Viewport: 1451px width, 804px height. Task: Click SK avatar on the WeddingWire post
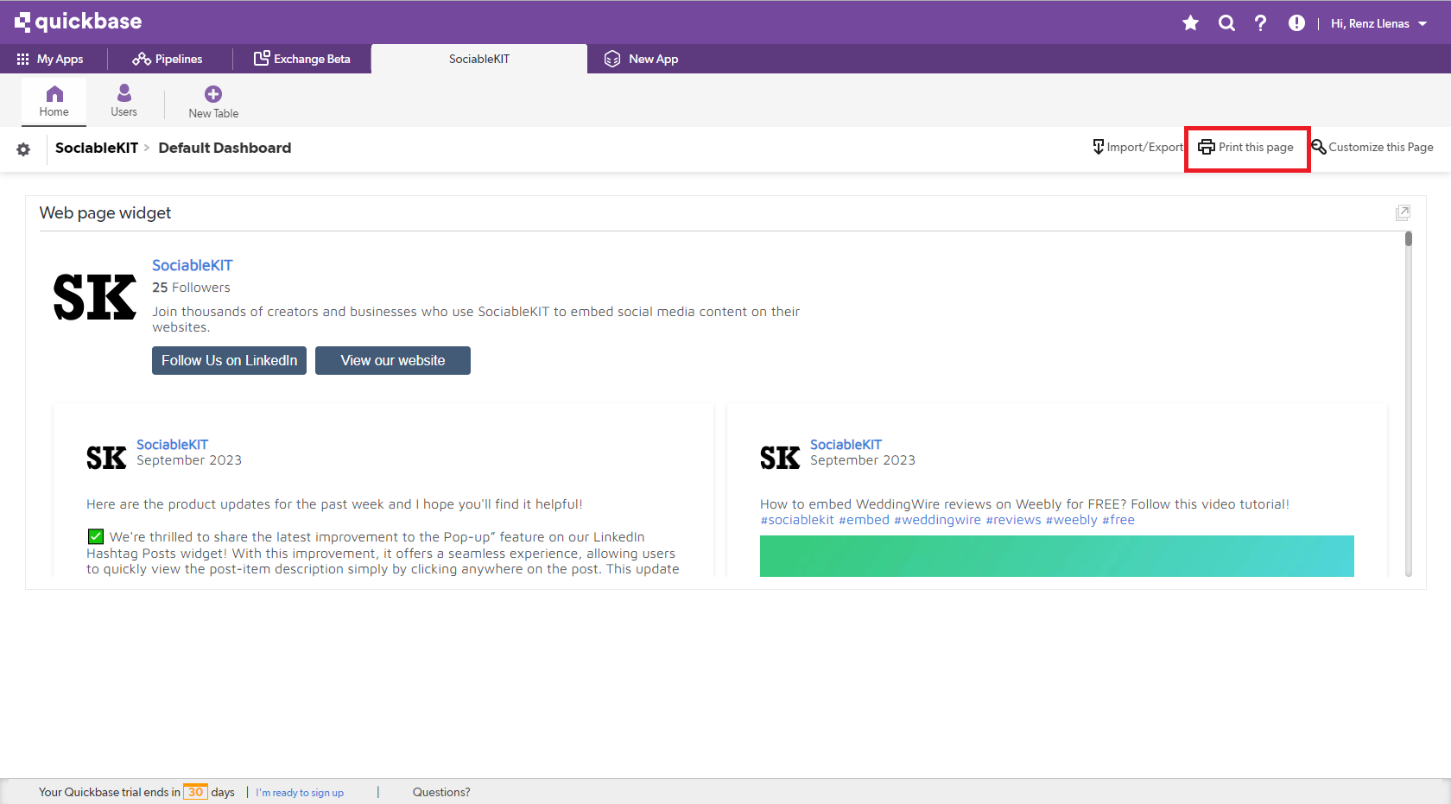(x=780, y=458)
